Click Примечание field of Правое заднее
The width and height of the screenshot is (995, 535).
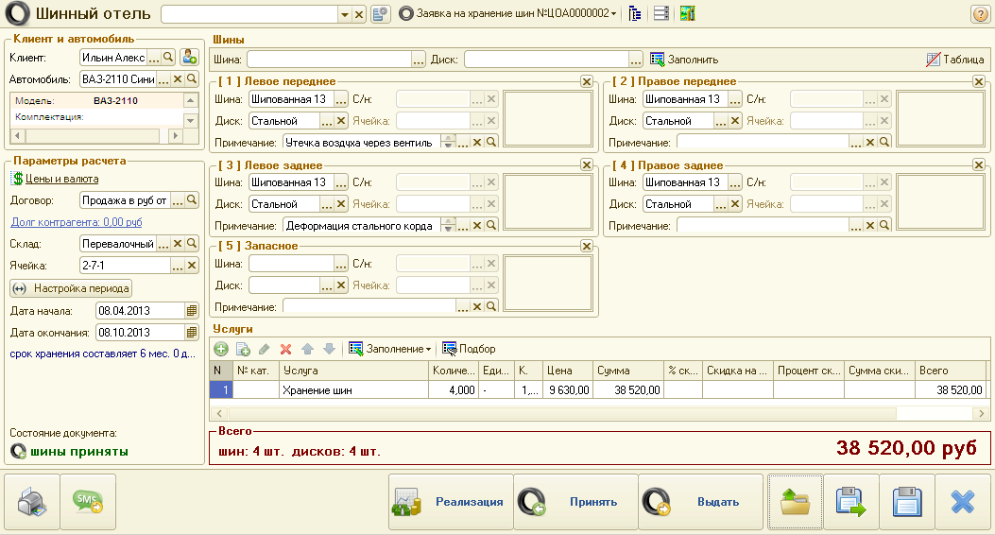pyautogui.click(x=763, y=226)
